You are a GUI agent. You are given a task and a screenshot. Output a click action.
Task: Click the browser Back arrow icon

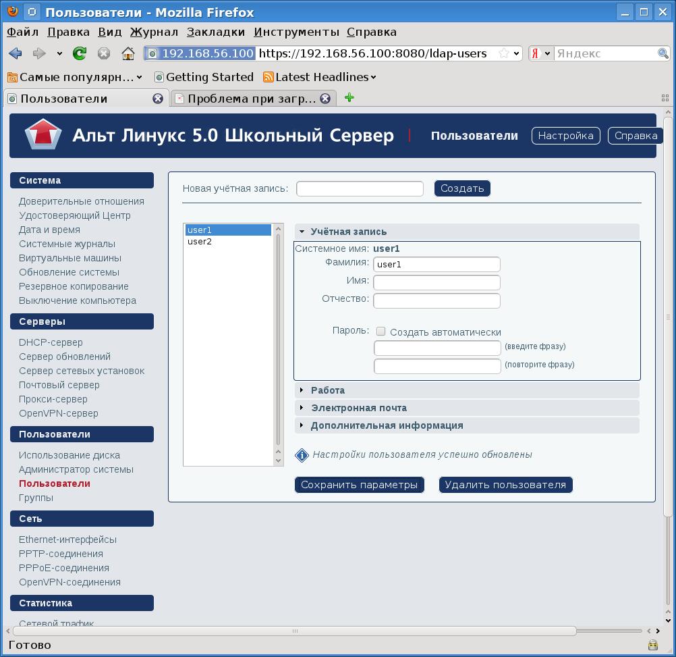point(16,53)
